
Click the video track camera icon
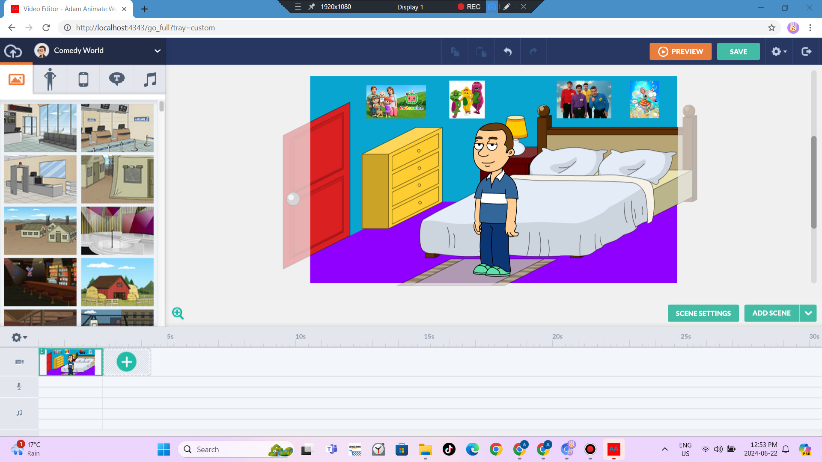pyautogui.click(x=19, y=362)
